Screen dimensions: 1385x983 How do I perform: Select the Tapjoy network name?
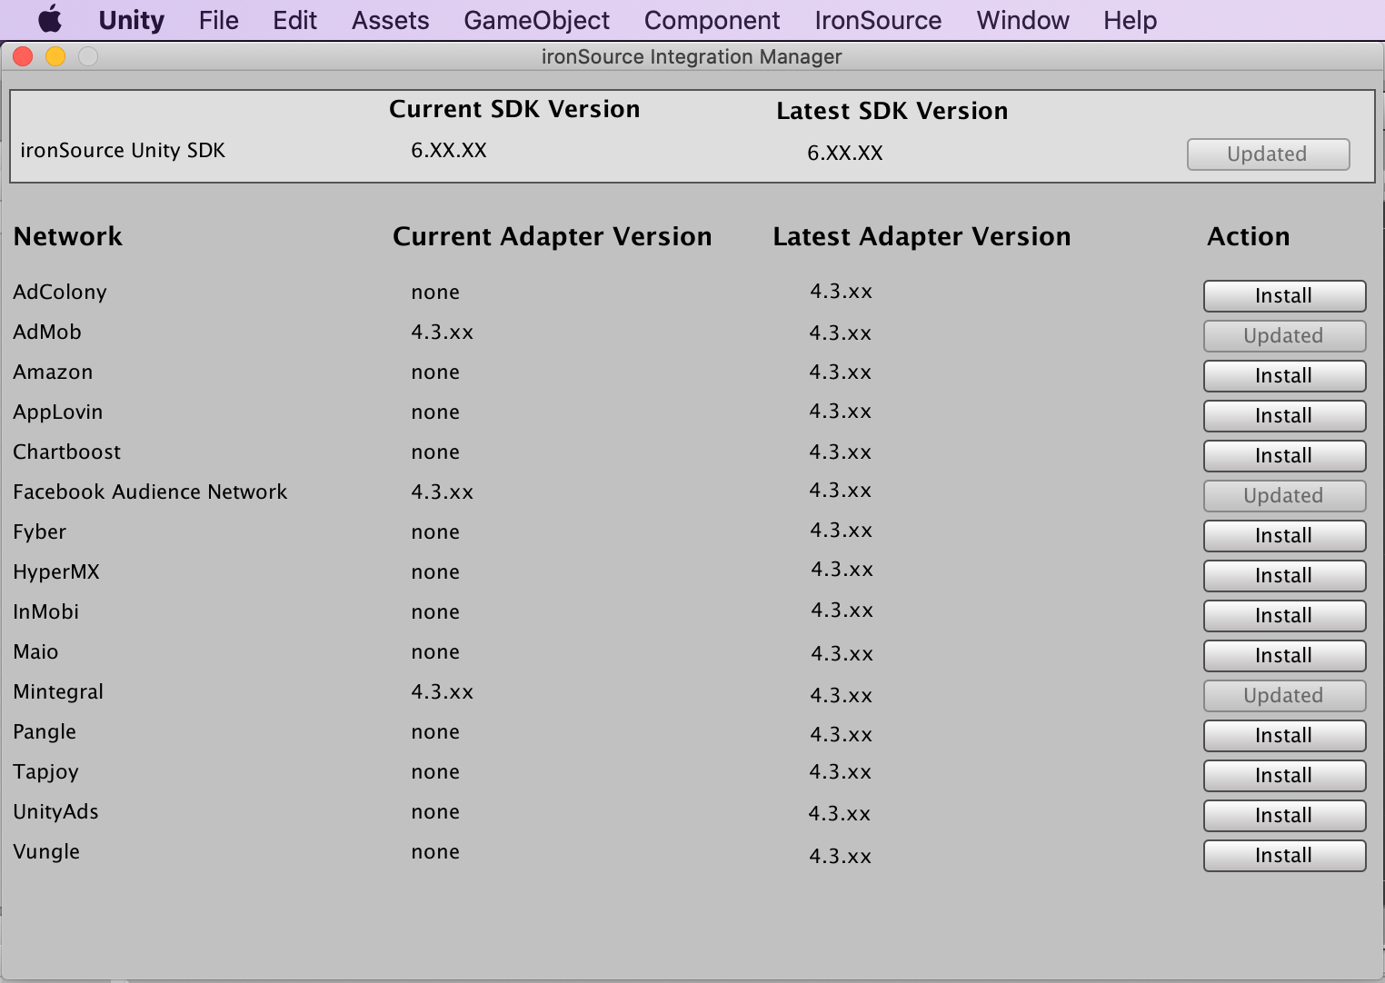46,772
